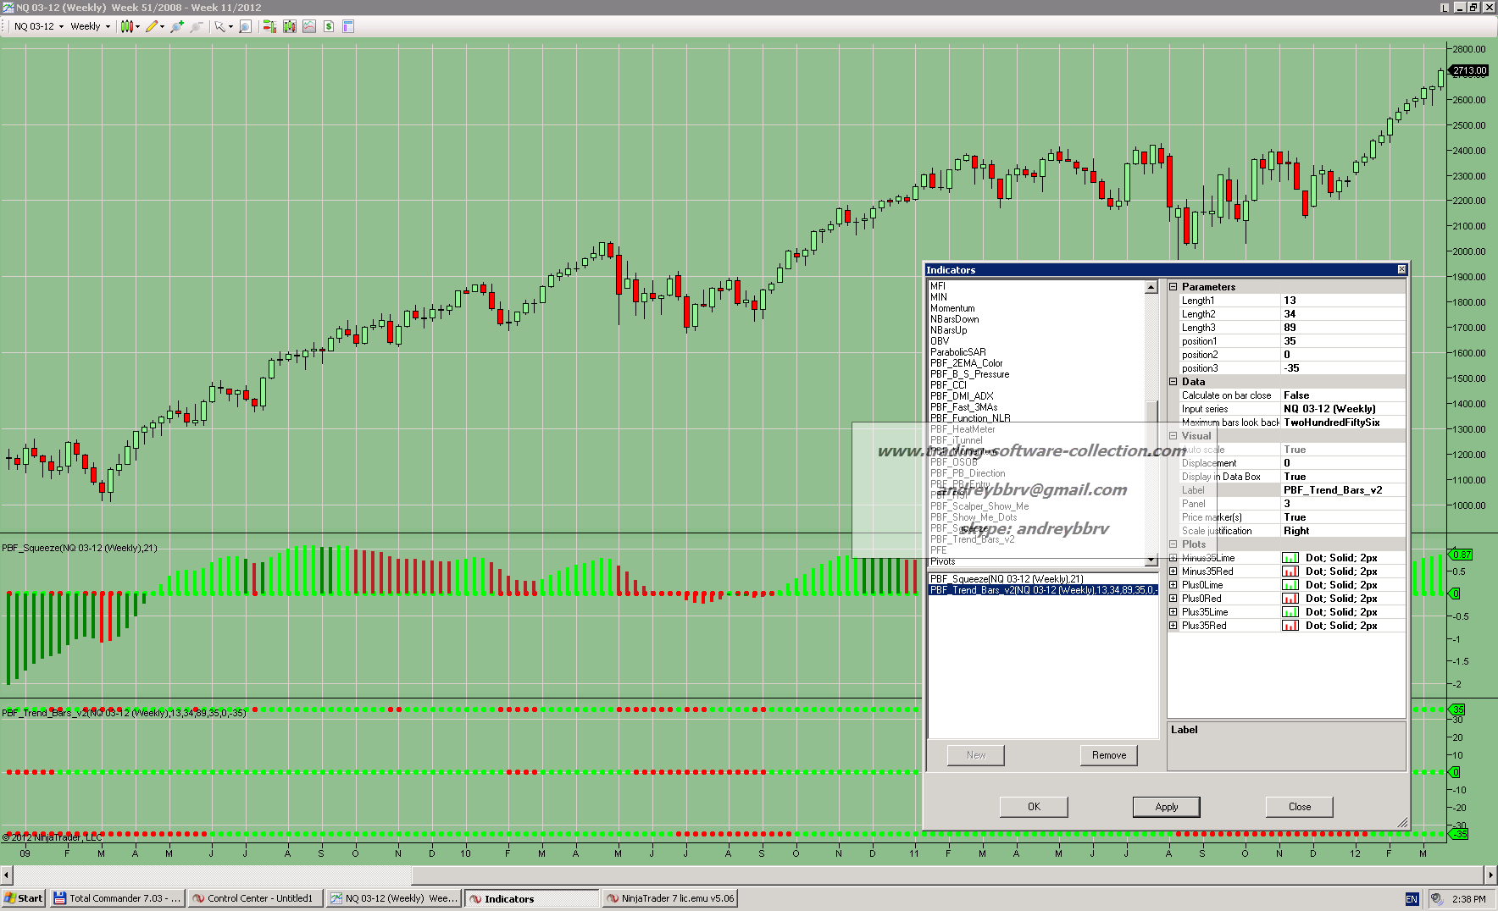1498x911 pixels.
Task: Expand the Minus35Red plot settings
Action: pyautogui.click(x=1173, y=571)
